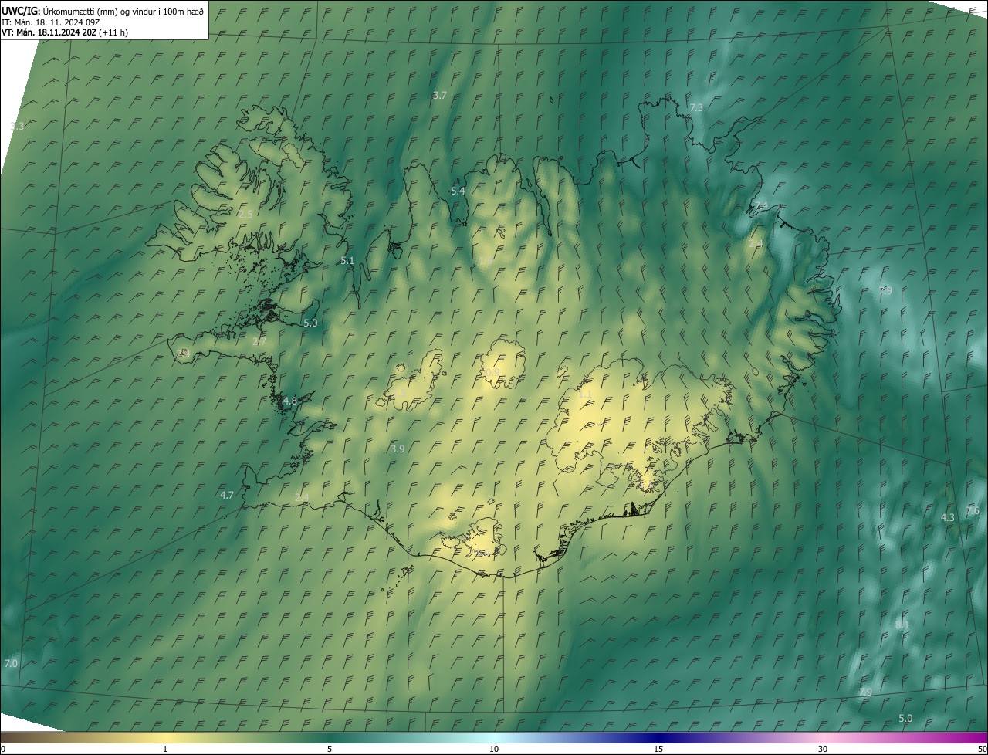Click the 7.6 value label
Screen dimensions: 988x755
click(x=973, y=510)
